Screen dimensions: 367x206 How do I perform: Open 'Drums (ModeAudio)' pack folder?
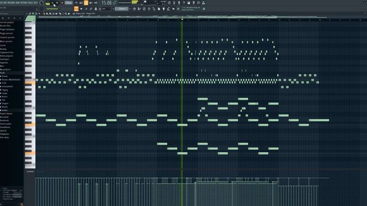click(11, 80)
